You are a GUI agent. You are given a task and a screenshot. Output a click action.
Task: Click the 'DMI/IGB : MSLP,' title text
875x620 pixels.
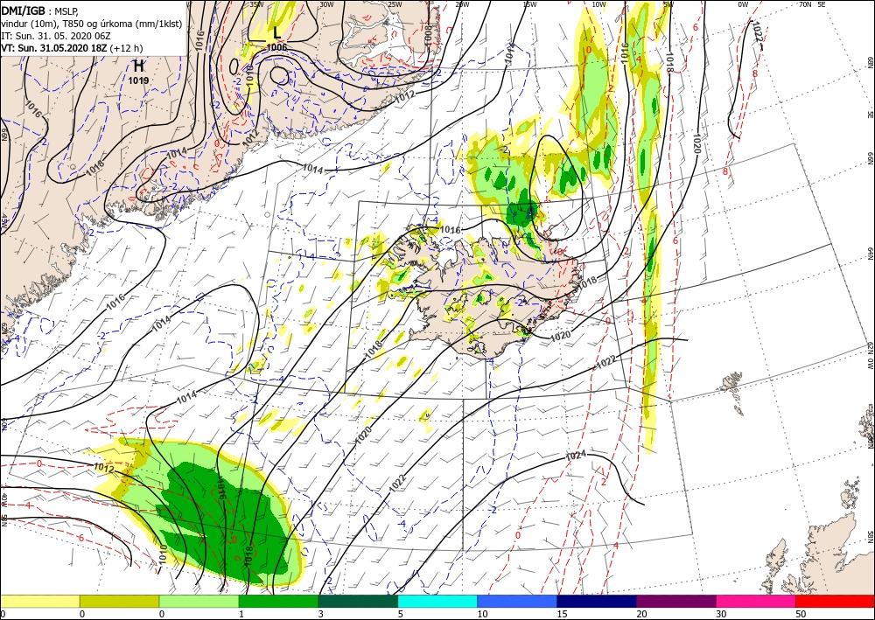40,10
